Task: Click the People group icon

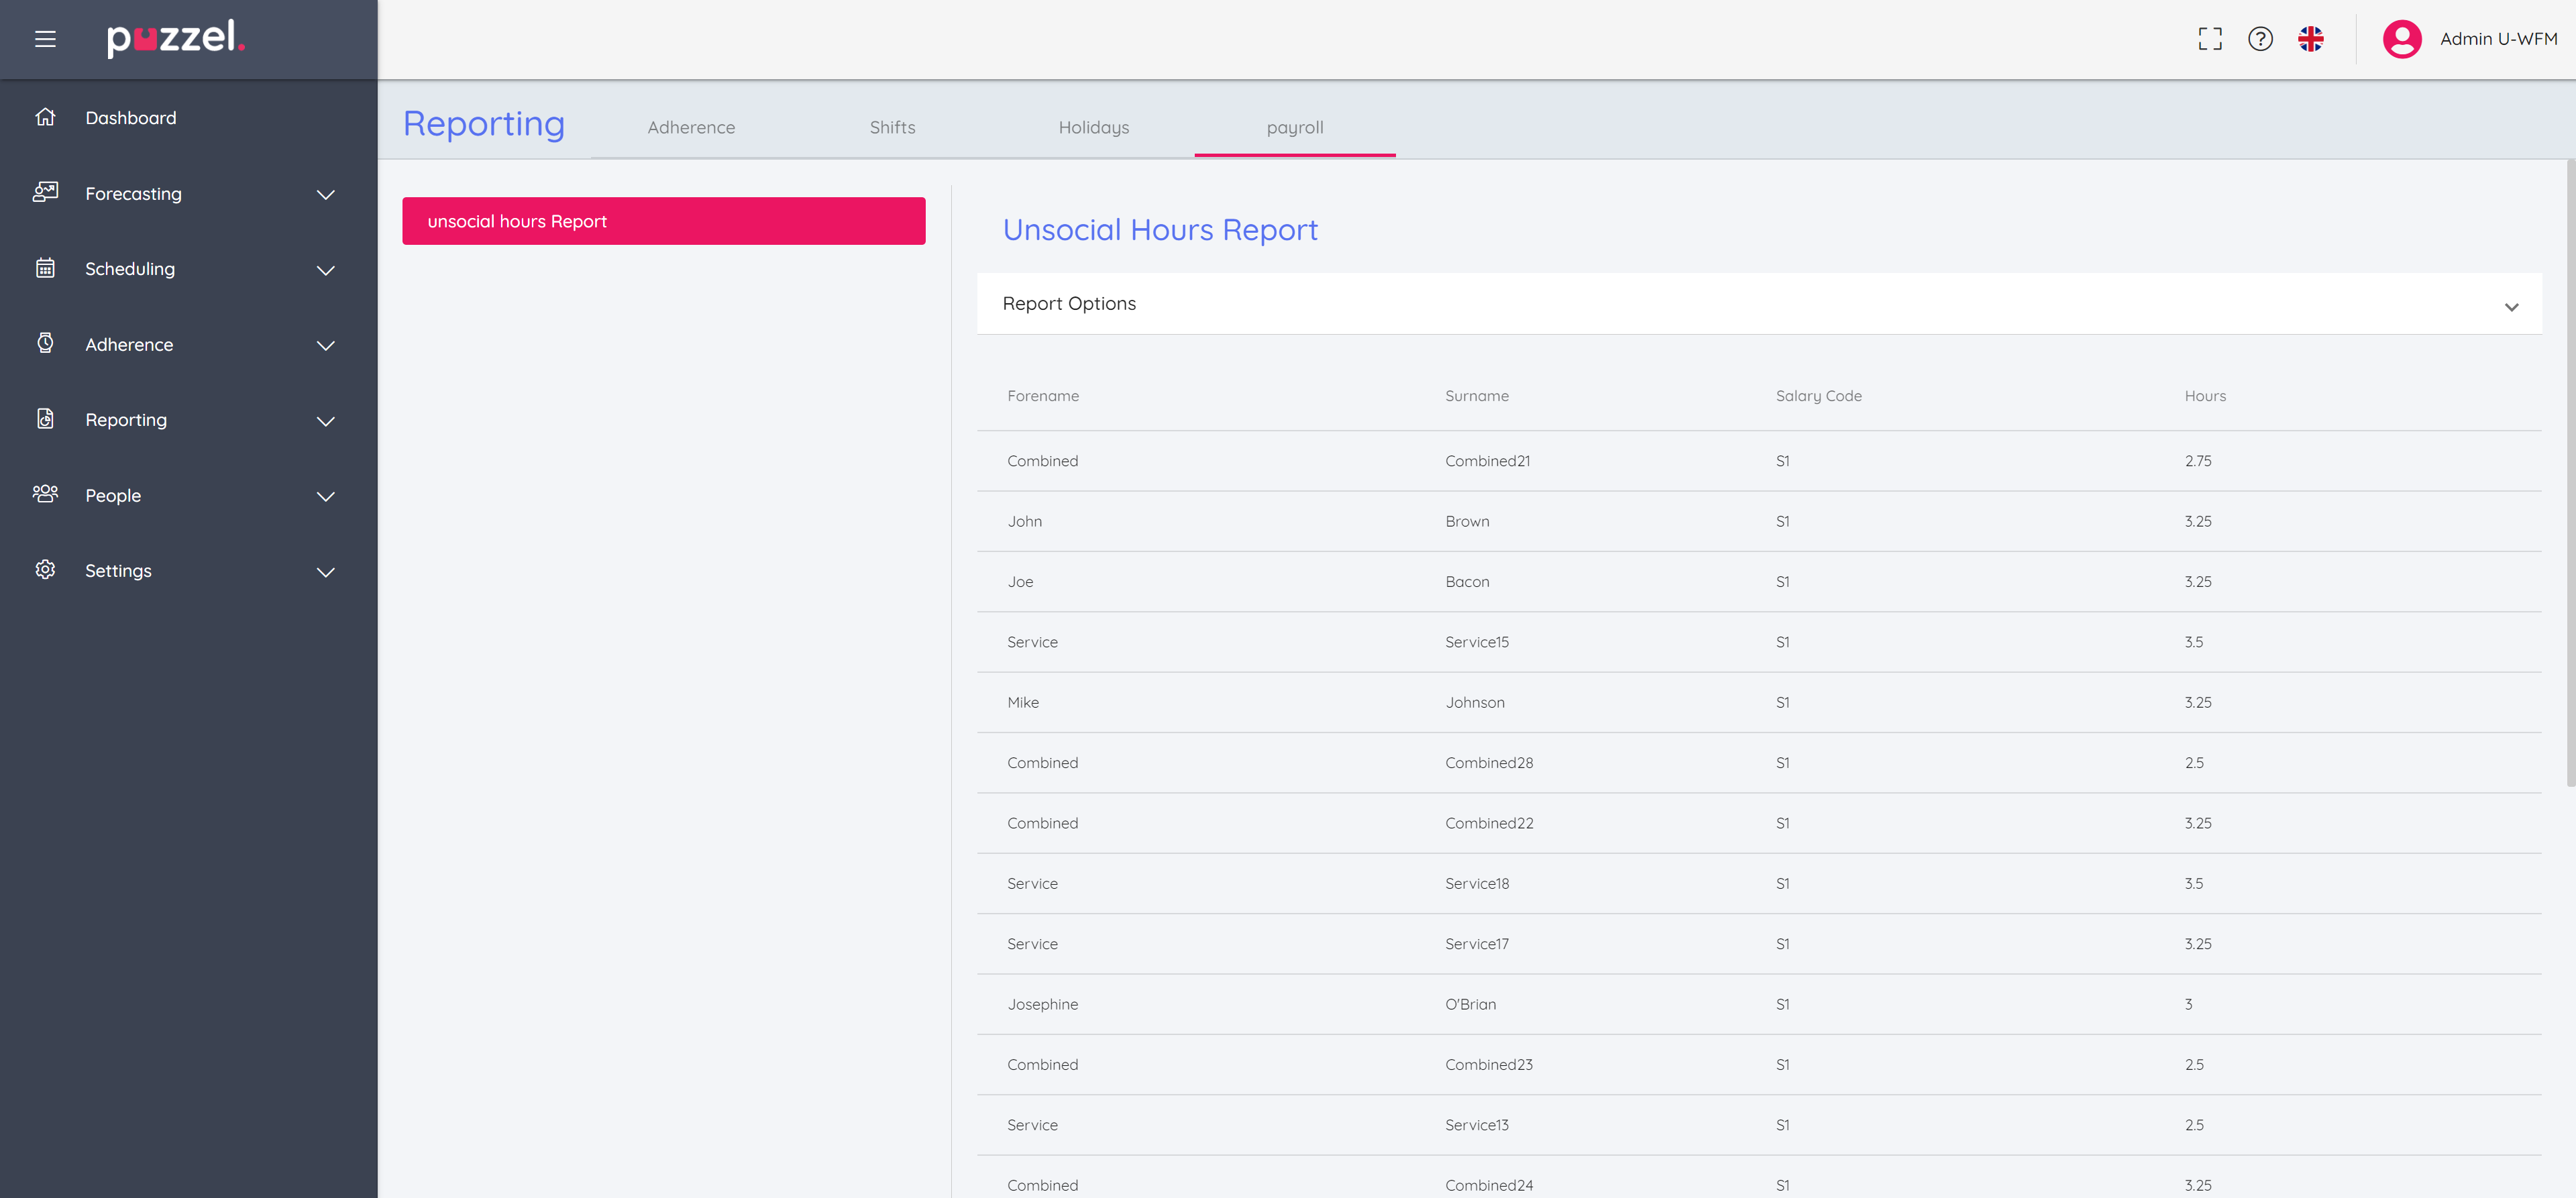Action: 45,494
